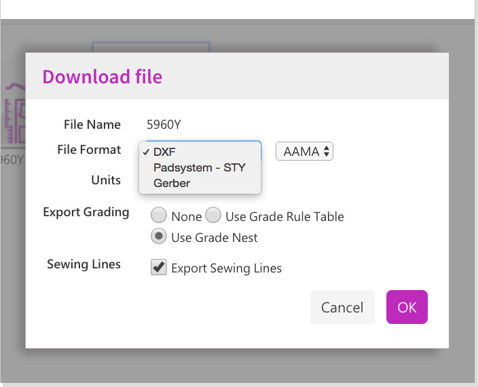Open the AAMA dropdown
Screen dimensions: 478x387
(304, 152)
